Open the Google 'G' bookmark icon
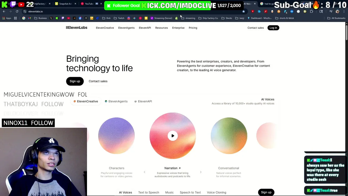Image resolution: width=348 pixels, height=196 pixels. (x=24, y=18)
